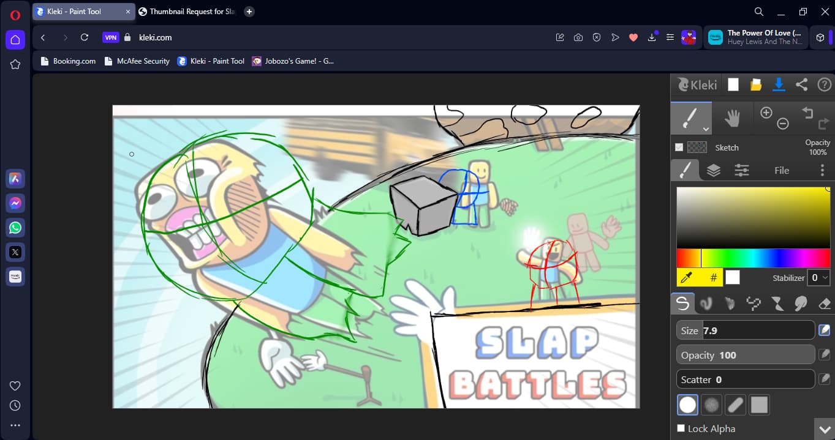This screenshot has width=835, height=440.
Task: Open the Layers tab icon
Action: (x=713, y=171)
